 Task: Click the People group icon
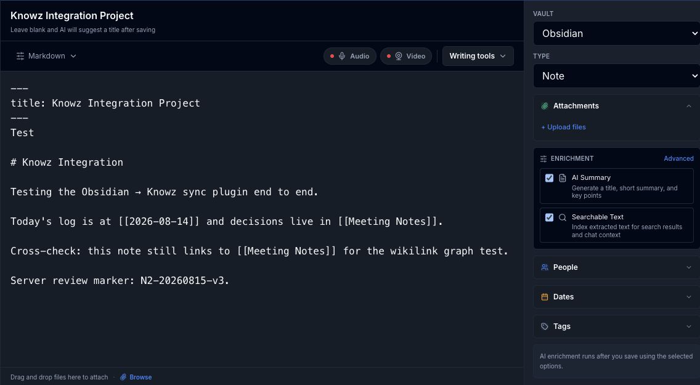[x=545, y=267]
